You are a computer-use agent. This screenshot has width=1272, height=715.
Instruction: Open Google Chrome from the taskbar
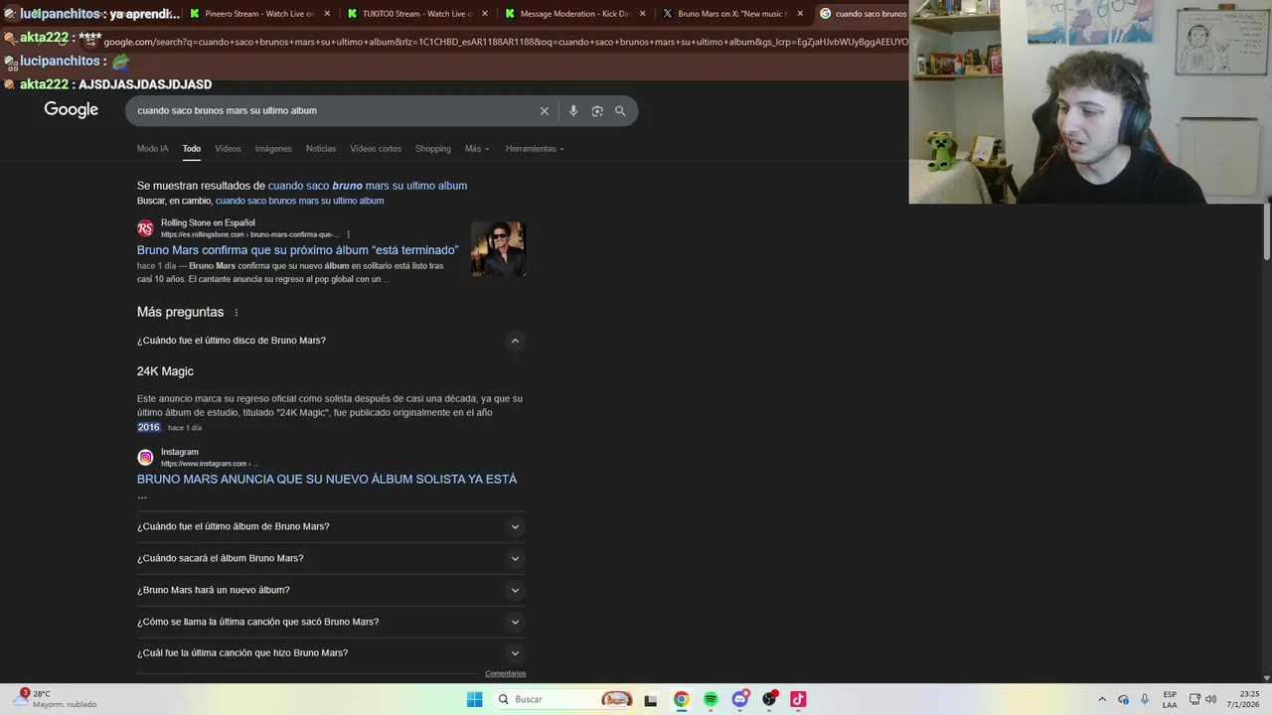click(681, 699)
